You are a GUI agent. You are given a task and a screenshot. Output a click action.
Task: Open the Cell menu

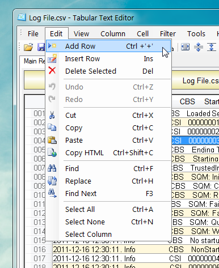coord(142,34)
